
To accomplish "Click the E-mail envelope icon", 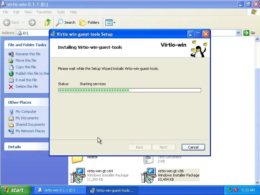I will coord(11,80).
